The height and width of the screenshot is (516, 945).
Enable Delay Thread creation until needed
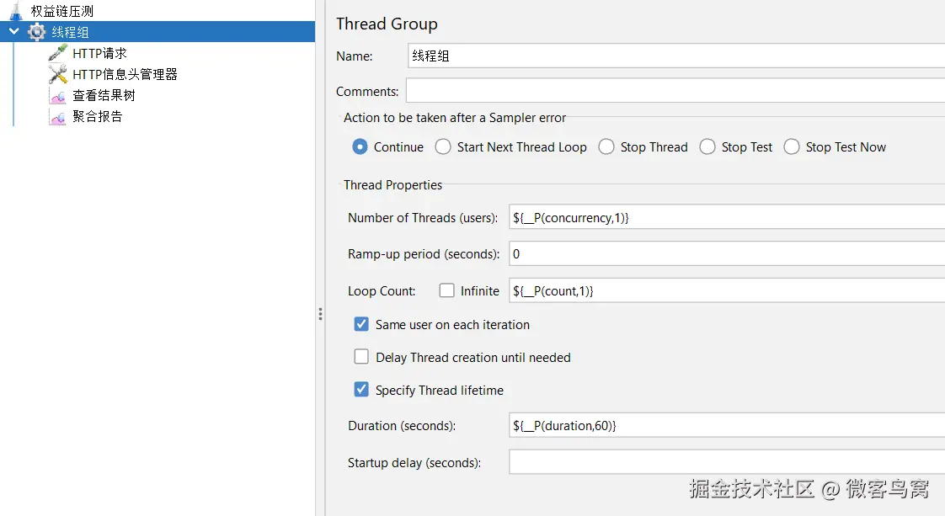click(x=361, y=357)
